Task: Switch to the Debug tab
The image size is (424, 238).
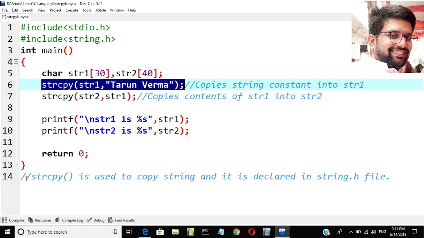Action: [x=96, y=220]
